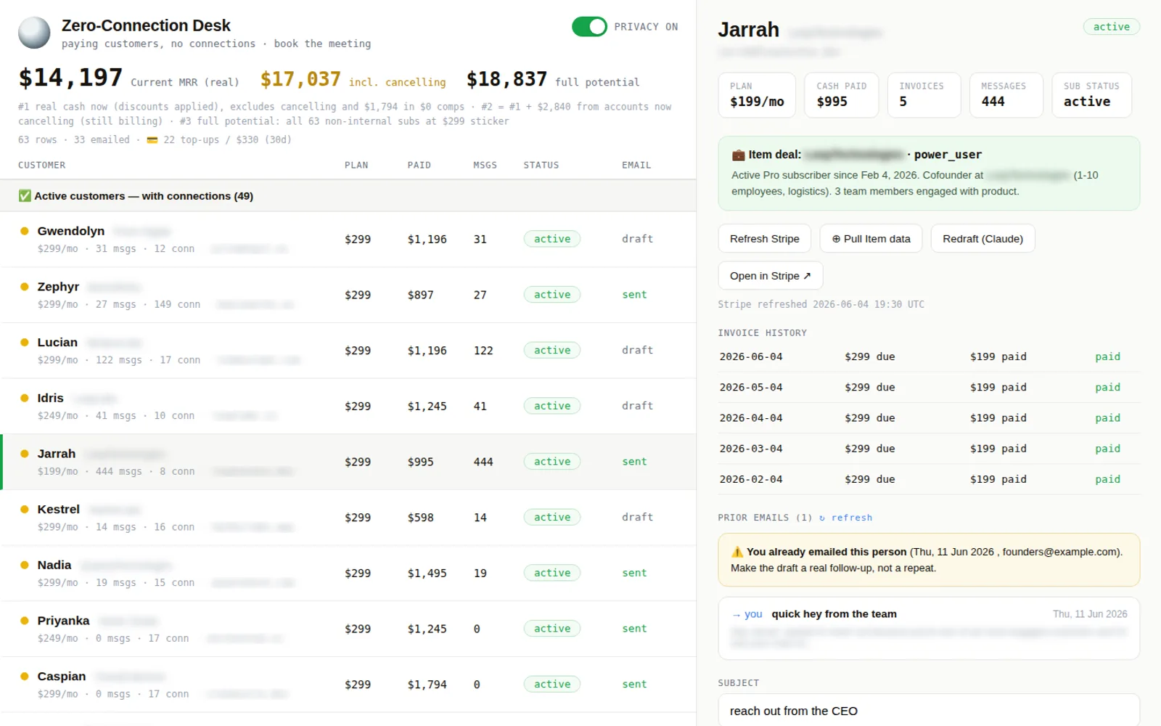The height and width of the screenshot is (726, 1161).
Task: Click the SUB STATUS active stat card
Action: click(x=1092, y=95)
